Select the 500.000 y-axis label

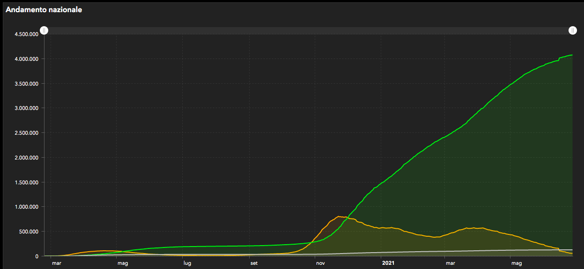[x=28, y=232]
